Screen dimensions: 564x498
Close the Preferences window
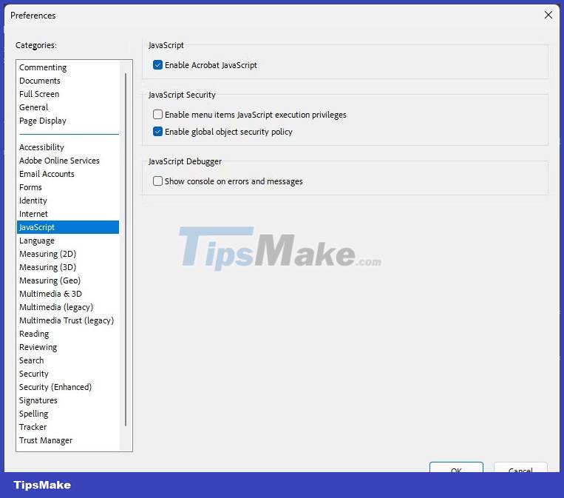(548, 15)
